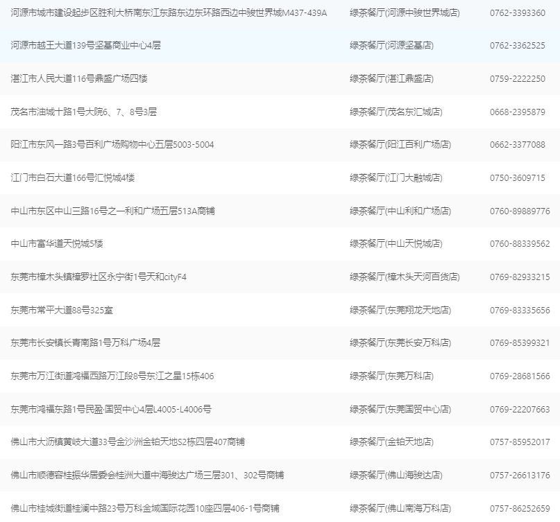Click phone number 0668-2395879
This screenshot has width=560, height=522.
518,112
